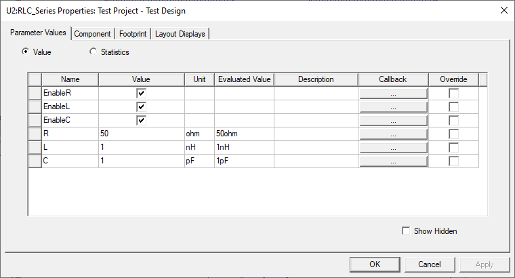Select the Statistics radio button
The width and height of the screenshot is (515, 278).
(x=93, y=52)
